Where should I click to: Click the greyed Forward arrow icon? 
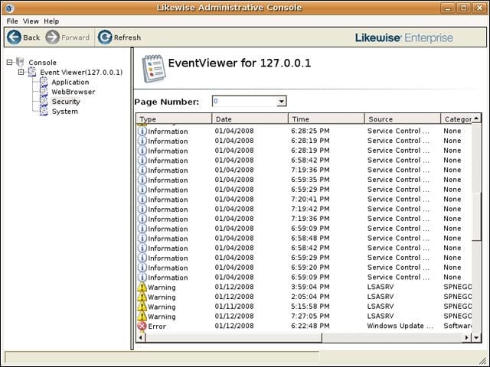tap(52, 37)
